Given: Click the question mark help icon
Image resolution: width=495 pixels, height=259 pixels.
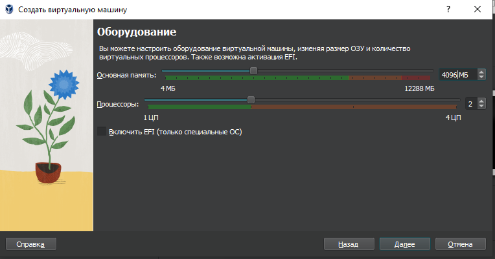Looking at the screenshot, I should (448, 10).
